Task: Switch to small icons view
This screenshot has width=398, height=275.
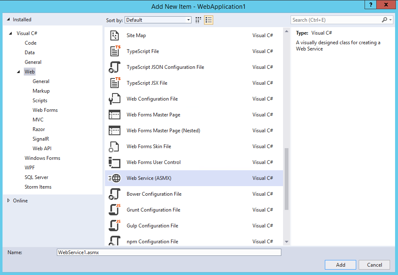Action: (x=198, y=20)
